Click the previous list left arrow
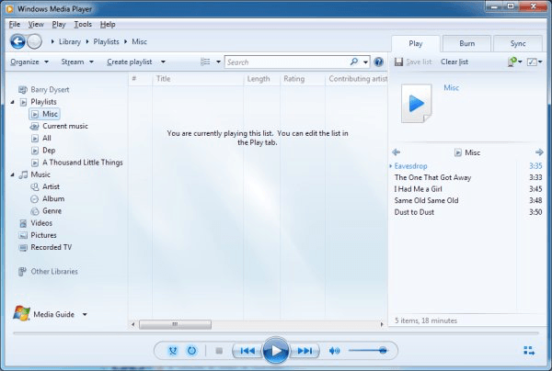 click(x=396, y=152)
